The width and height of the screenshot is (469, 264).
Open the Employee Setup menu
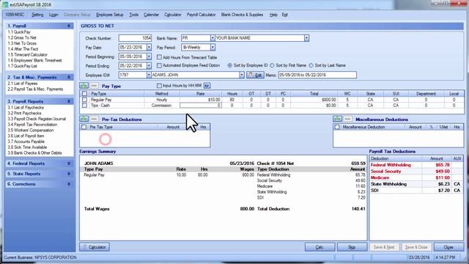109,15
